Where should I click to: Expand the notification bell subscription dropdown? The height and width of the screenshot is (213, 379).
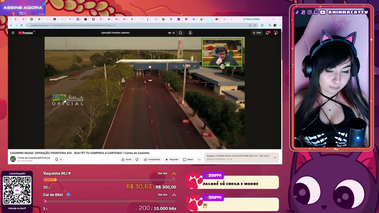point(59,159)
